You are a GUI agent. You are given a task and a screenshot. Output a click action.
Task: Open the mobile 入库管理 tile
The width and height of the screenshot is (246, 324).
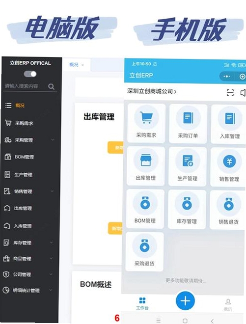click(229, 124)
